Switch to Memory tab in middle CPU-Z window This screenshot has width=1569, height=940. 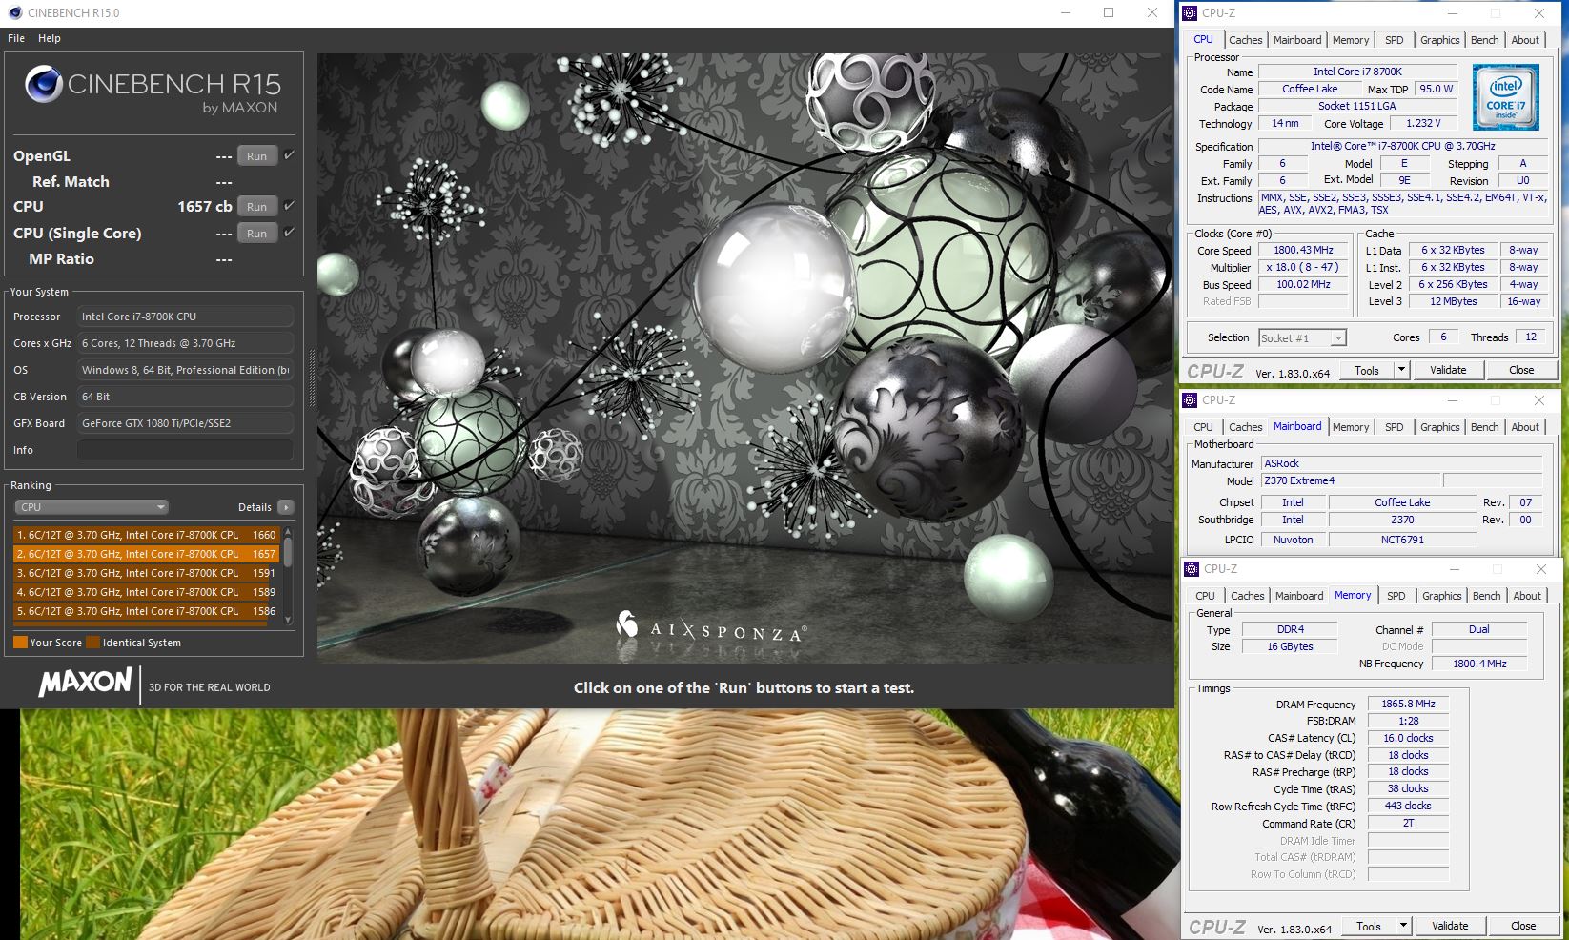click(1351, 427)
